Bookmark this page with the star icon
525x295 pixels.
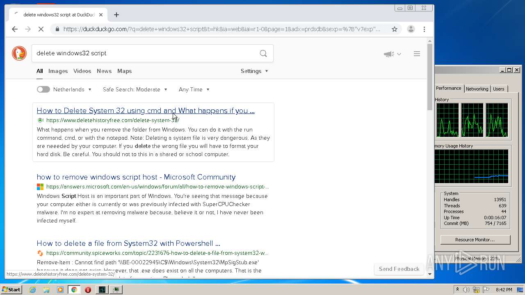(395, 29)
